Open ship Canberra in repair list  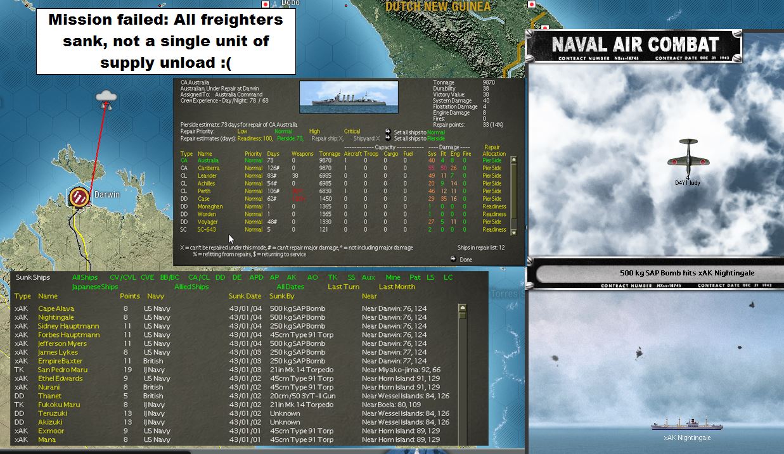tap(209, 168)
